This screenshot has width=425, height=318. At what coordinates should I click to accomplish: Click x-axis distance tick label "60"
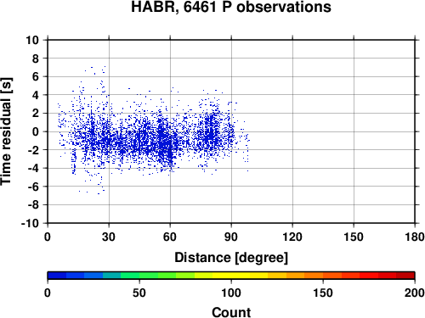coord(170,237)
